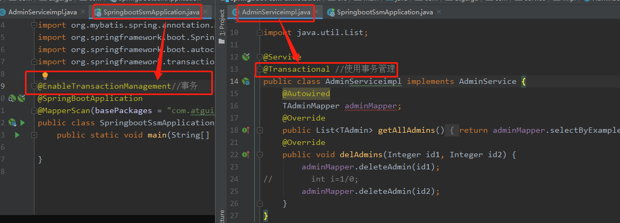Viewport: 620px width, 223px height.
Task: Collapse fold marker at @Service line
Action: coord(260,57)
